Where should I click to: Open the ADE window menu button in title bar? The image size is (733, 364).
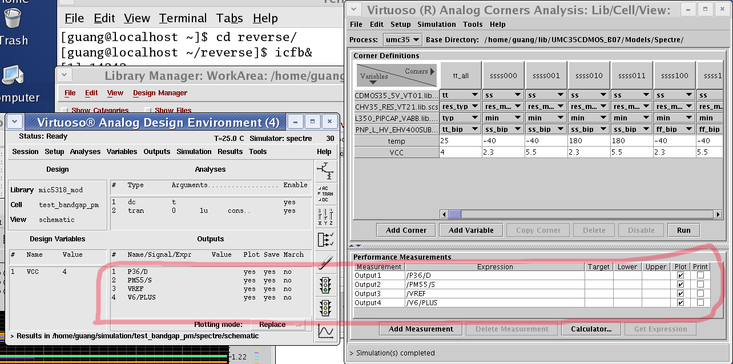coord(15,122)
